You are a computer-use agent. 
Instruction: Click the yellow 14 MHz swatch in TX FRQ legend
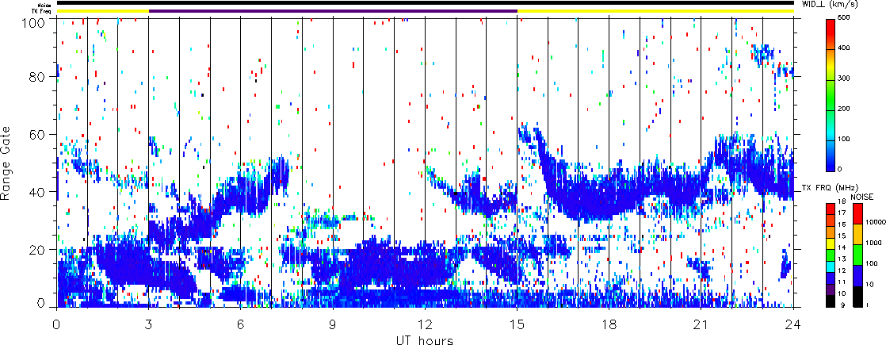click(831, 243)
